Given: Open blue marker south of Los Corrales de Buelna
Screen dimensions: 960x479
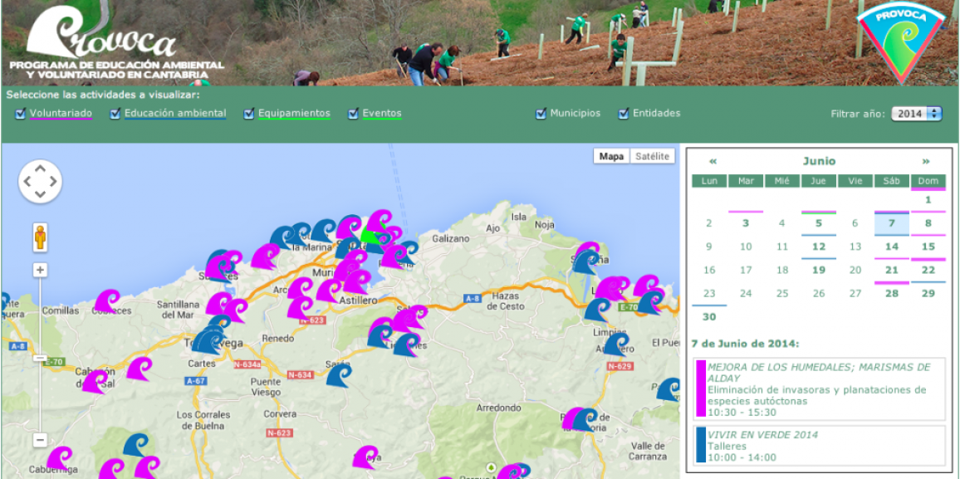Looking at the screenshot, I should 136,445.
